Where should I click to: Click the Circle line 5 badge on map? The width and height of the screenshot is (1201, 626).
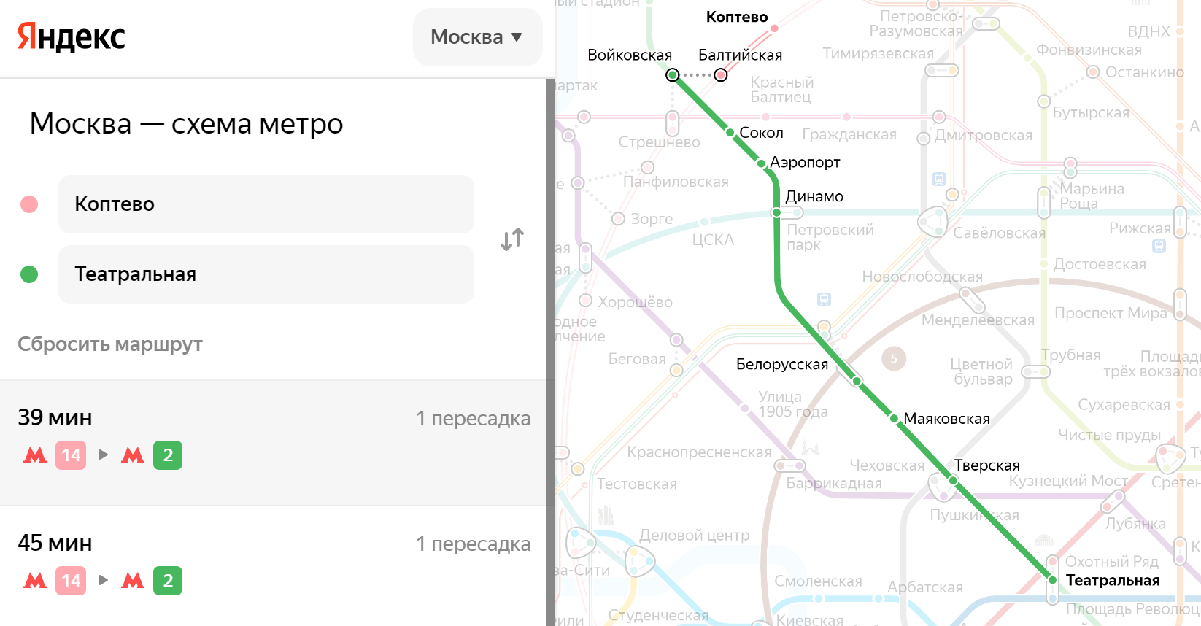pyautogui.click(x=894, y=358)
